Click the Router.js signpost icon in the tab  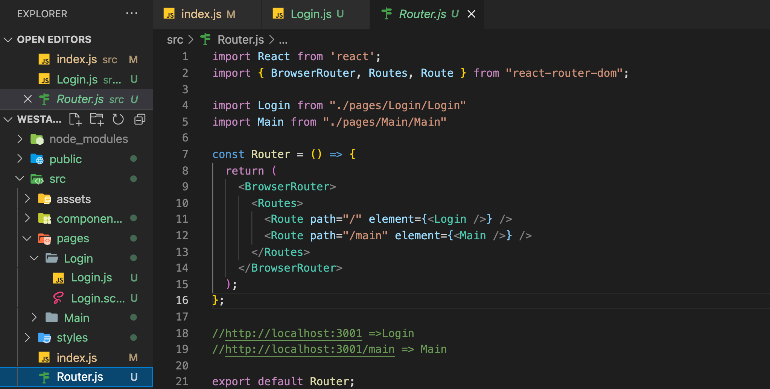(387, 14)
